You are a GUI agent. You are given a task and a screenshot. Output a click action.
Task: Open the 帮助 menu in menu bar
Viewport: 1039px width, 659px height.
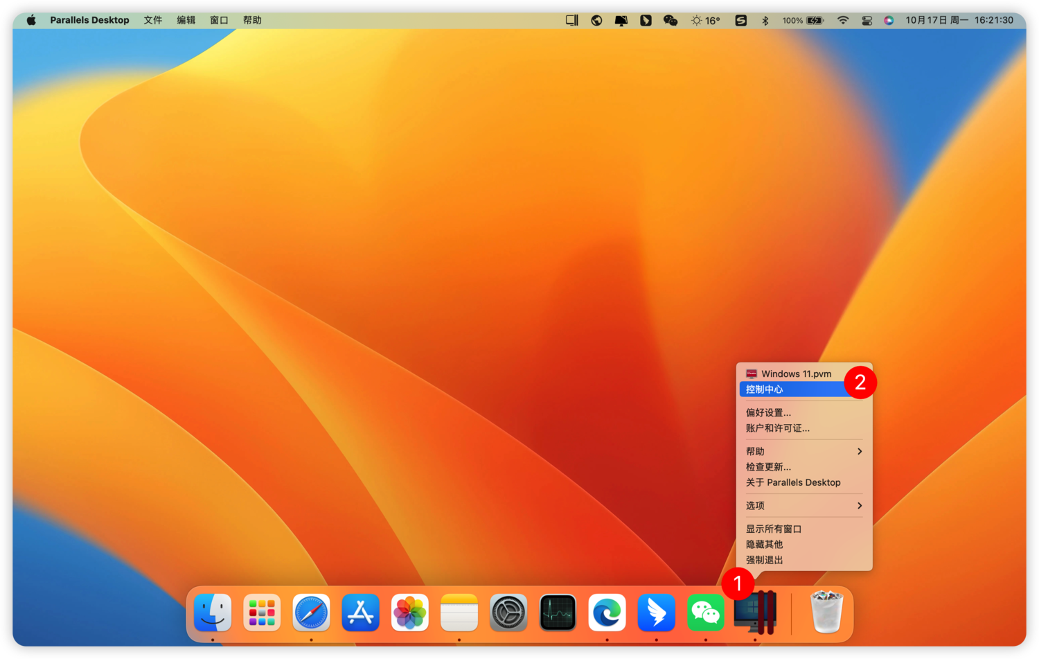[253, 20]
